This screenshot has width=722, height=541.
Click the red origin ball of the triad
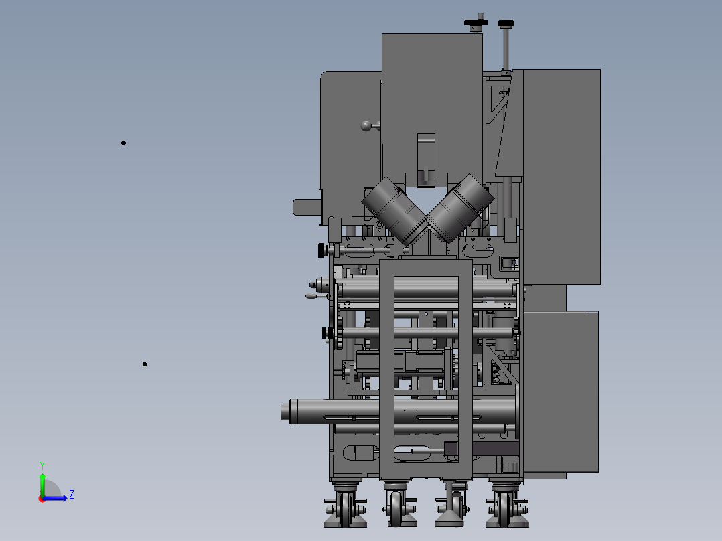click(42, 499)
